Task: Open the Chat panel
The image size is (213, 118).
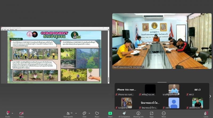Action: click(84, 114)
